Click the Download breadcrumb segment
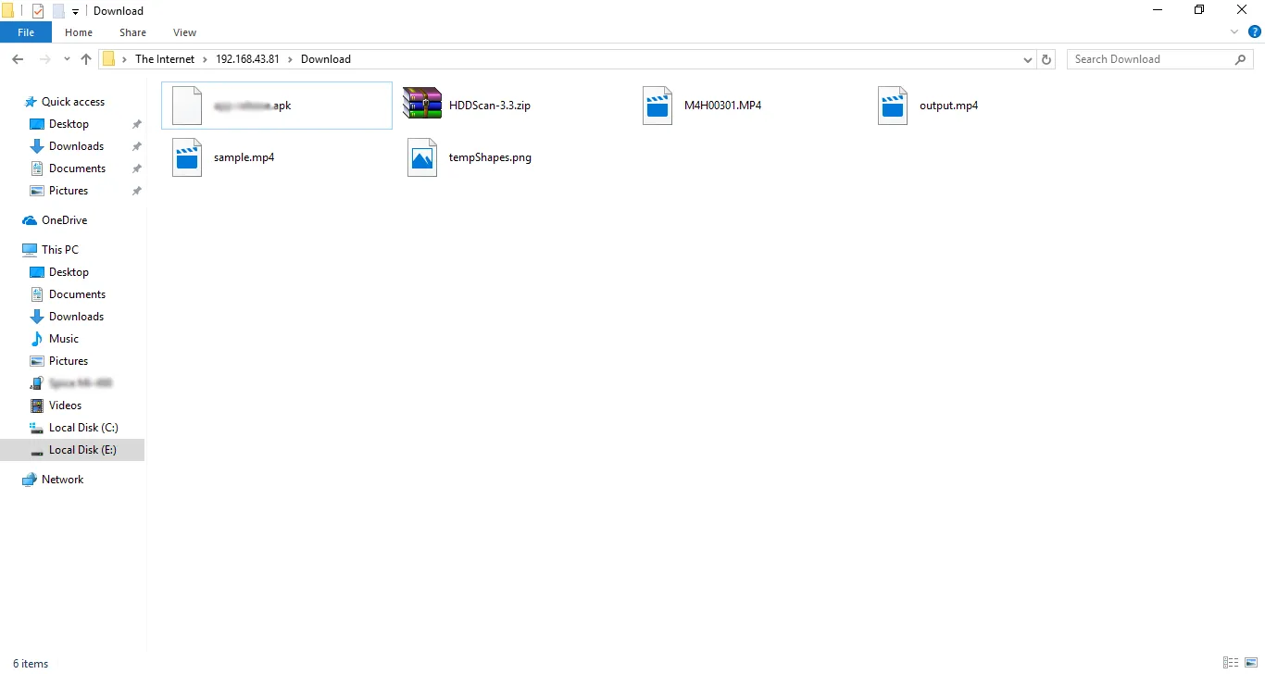Screen dimensions: 1265x674 [x=326, y=59]
